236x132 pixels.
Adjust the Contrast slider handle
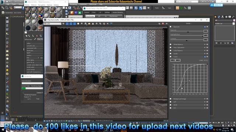[x=187, y=40]
